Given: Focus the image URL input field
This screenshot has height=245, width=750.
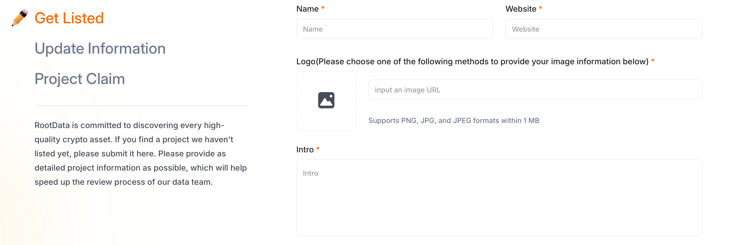Looking at the screenshot, I should [535, 90].
